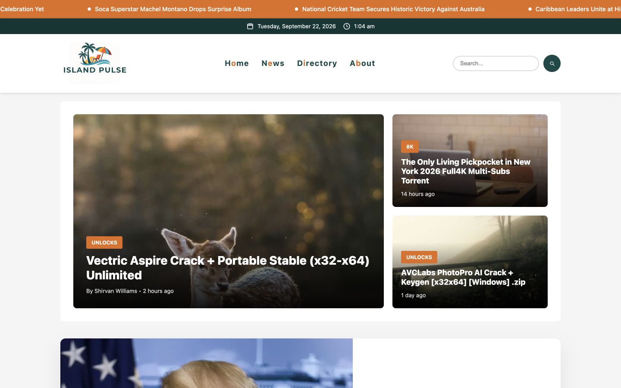The width and height of the screenshot is (621, 388).
Task: Open the Home menu item
Action: click(x=237, y=63)
